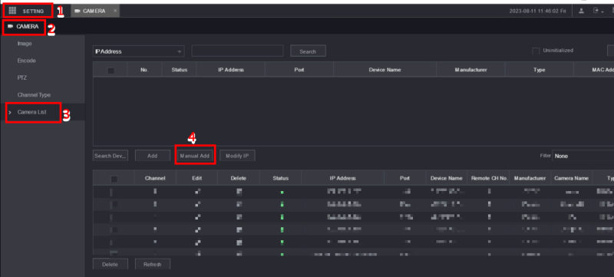Click the logout icon in top bar
614x277 pixels.
[x=596, y=11]
